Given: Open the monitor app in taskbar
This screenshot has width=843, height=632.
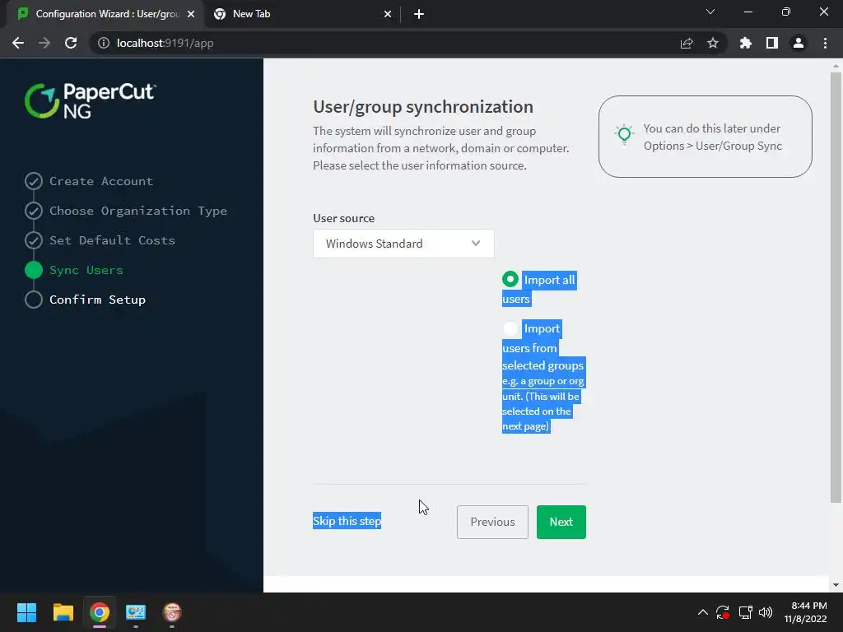Looking at the screenshot, I should click(x=136, y=612).
